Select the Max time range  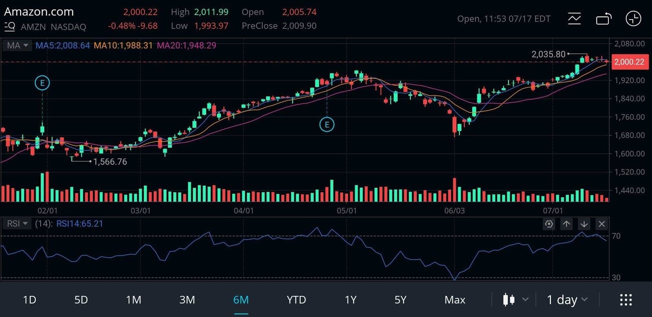pyautogui.click(x=455, y=300)
